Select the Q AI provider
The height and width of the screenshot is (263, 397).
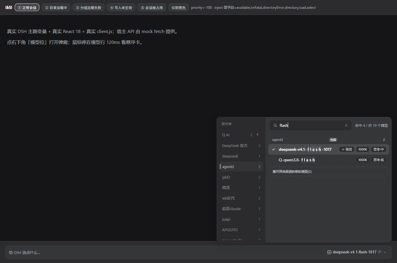(x=241, y=135)
